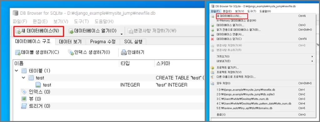Select the 뷰 (0) tree node
320x122 pixels.
(35, 99)
